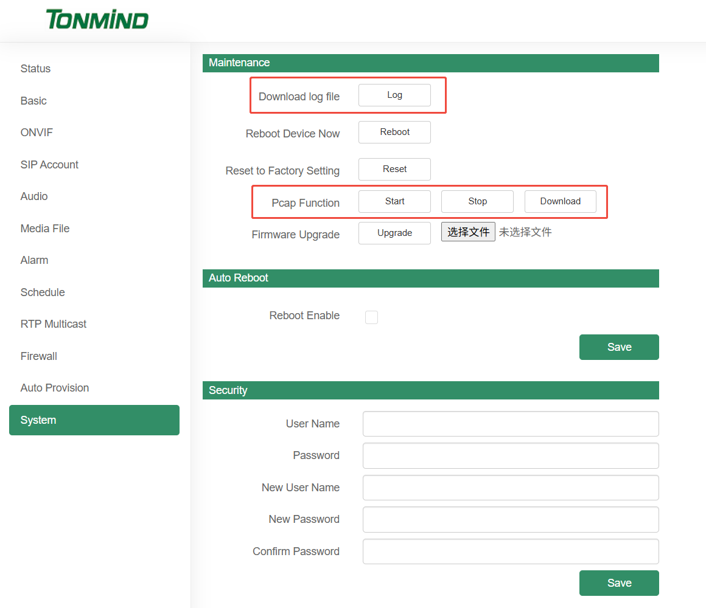Focus the New Password field
This screenshot has width=706, height=608.
[x=510, y=519]
